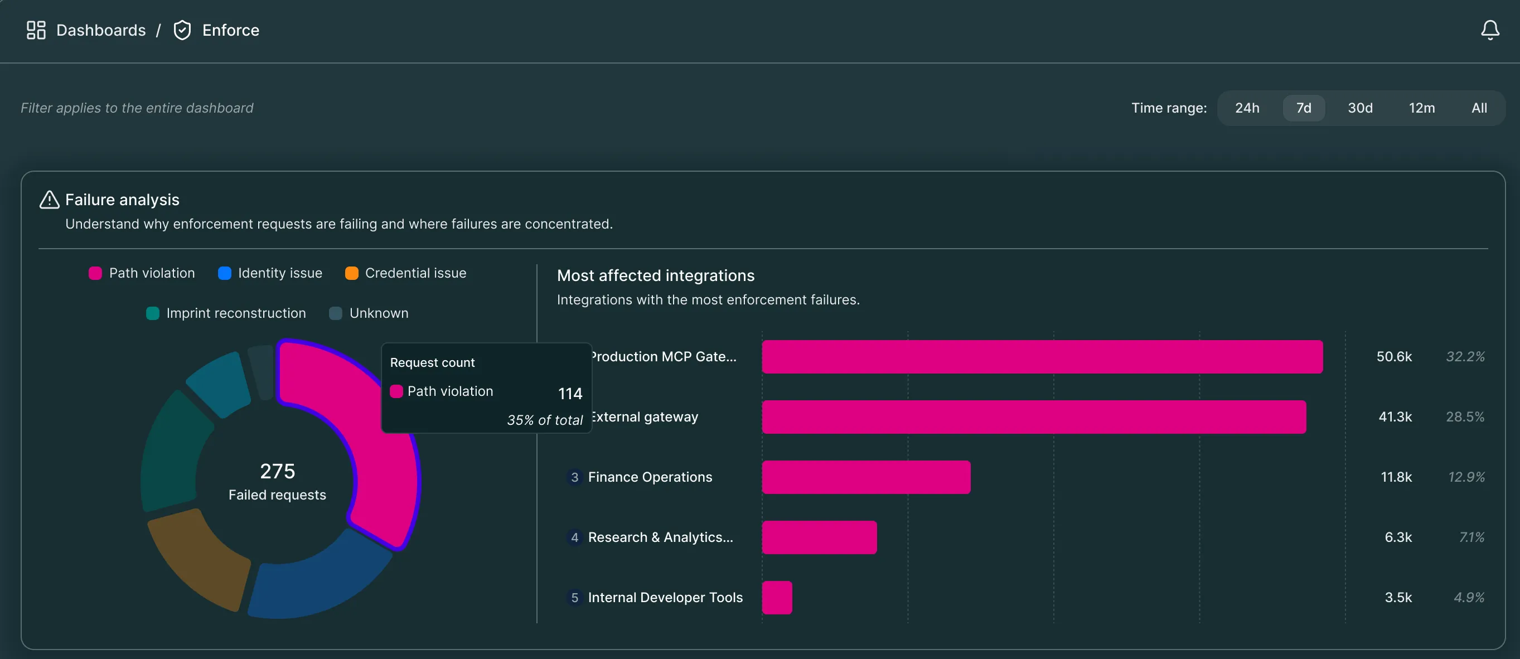Select the 7d time range

[1304, 108]
